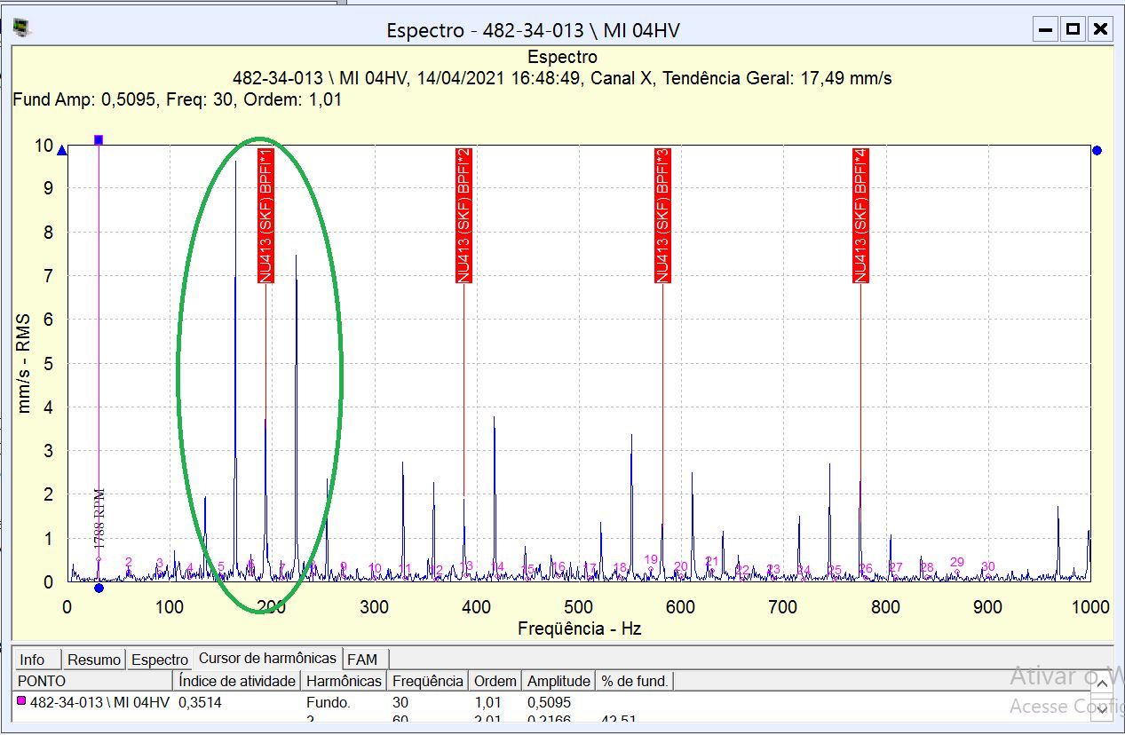Image resolution: width=1125 pixels, height=735 pixels.
Task: Click the magenta point icon beside 482-34-013 row
Action: (x=21, y=701)
